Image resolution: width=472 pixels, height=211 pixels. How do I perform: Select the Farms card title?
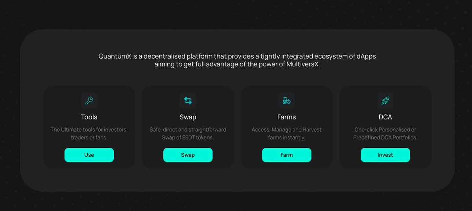pyautogui.click(x=287, y=117)
